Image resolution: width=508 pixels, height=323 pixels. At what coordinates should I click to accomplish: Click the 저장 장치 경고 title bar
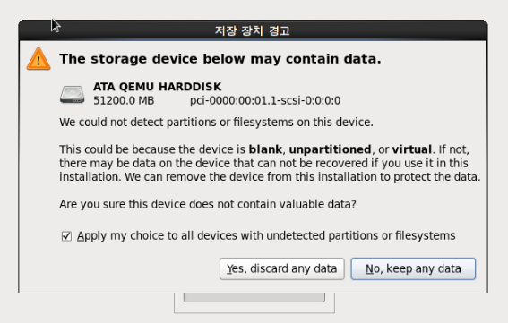[x=253, y=30]
